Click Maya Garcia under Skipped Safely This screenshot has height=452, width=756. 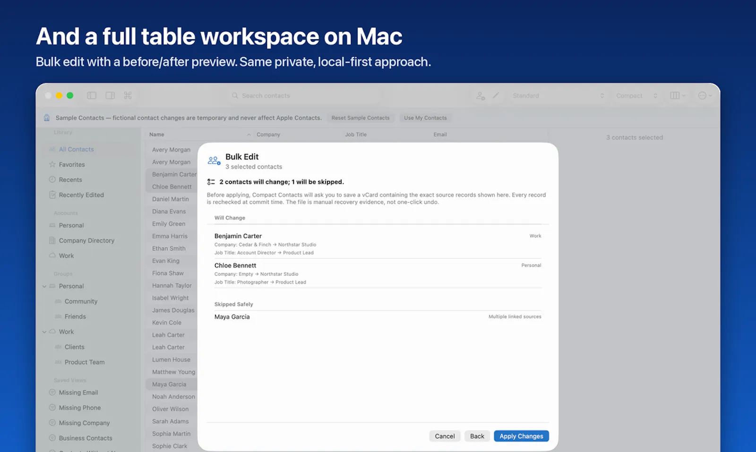point(378,316)
